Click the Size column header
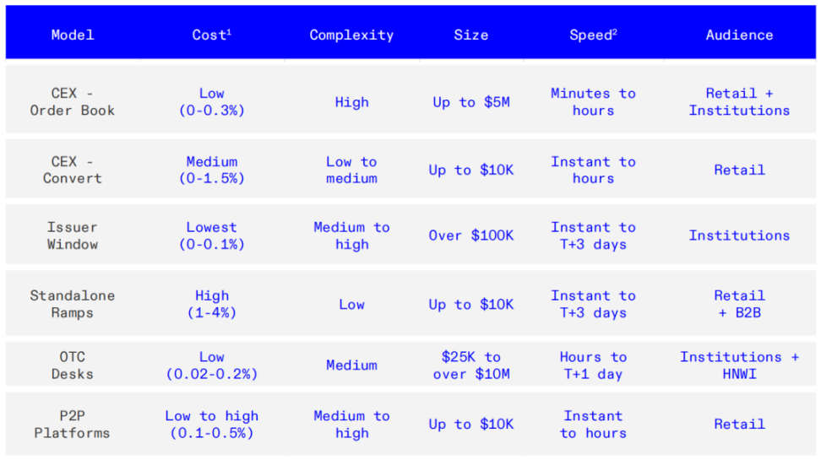 click(470, 35)
